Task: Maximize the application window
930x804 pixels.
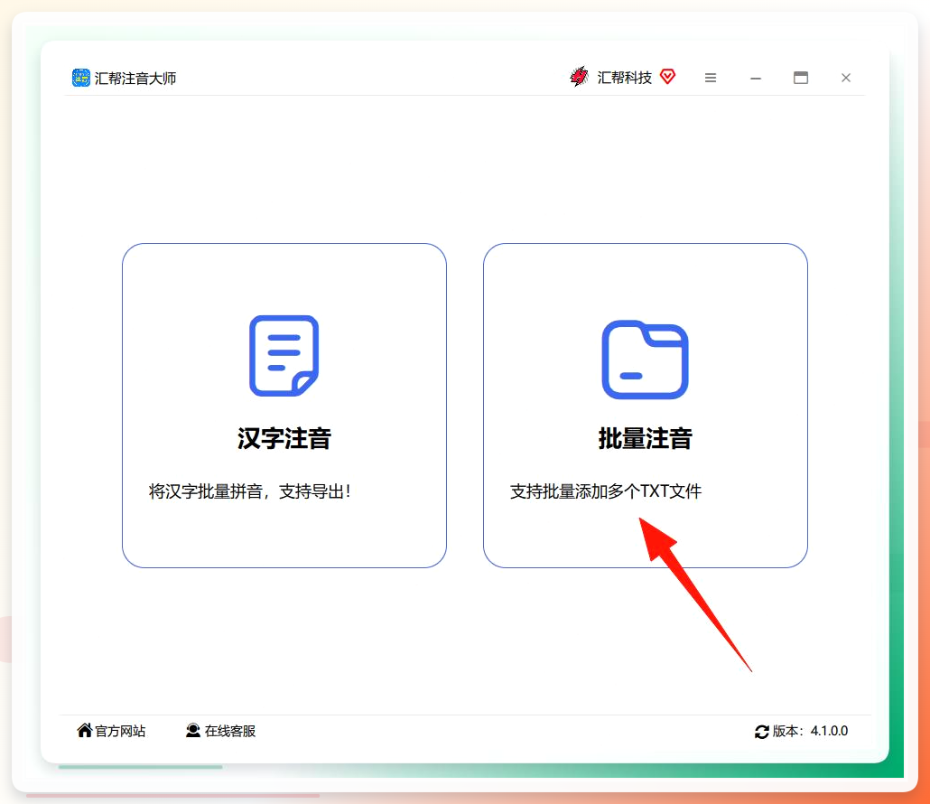Action: click(x=801, y=78)
